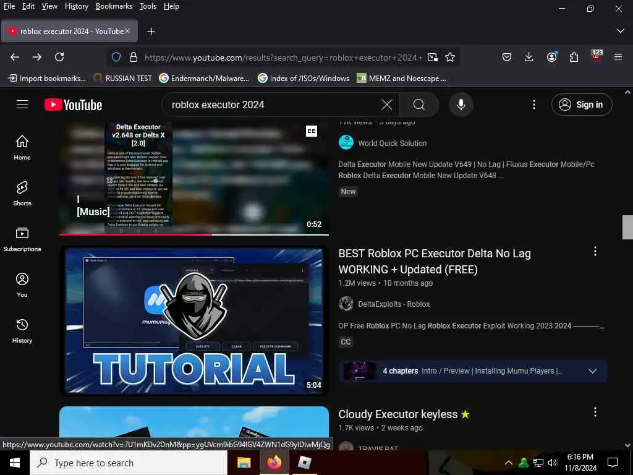The height and width of the screenshot is (475, 633).
Task: Open the File menu
Action: pos(9,6)
